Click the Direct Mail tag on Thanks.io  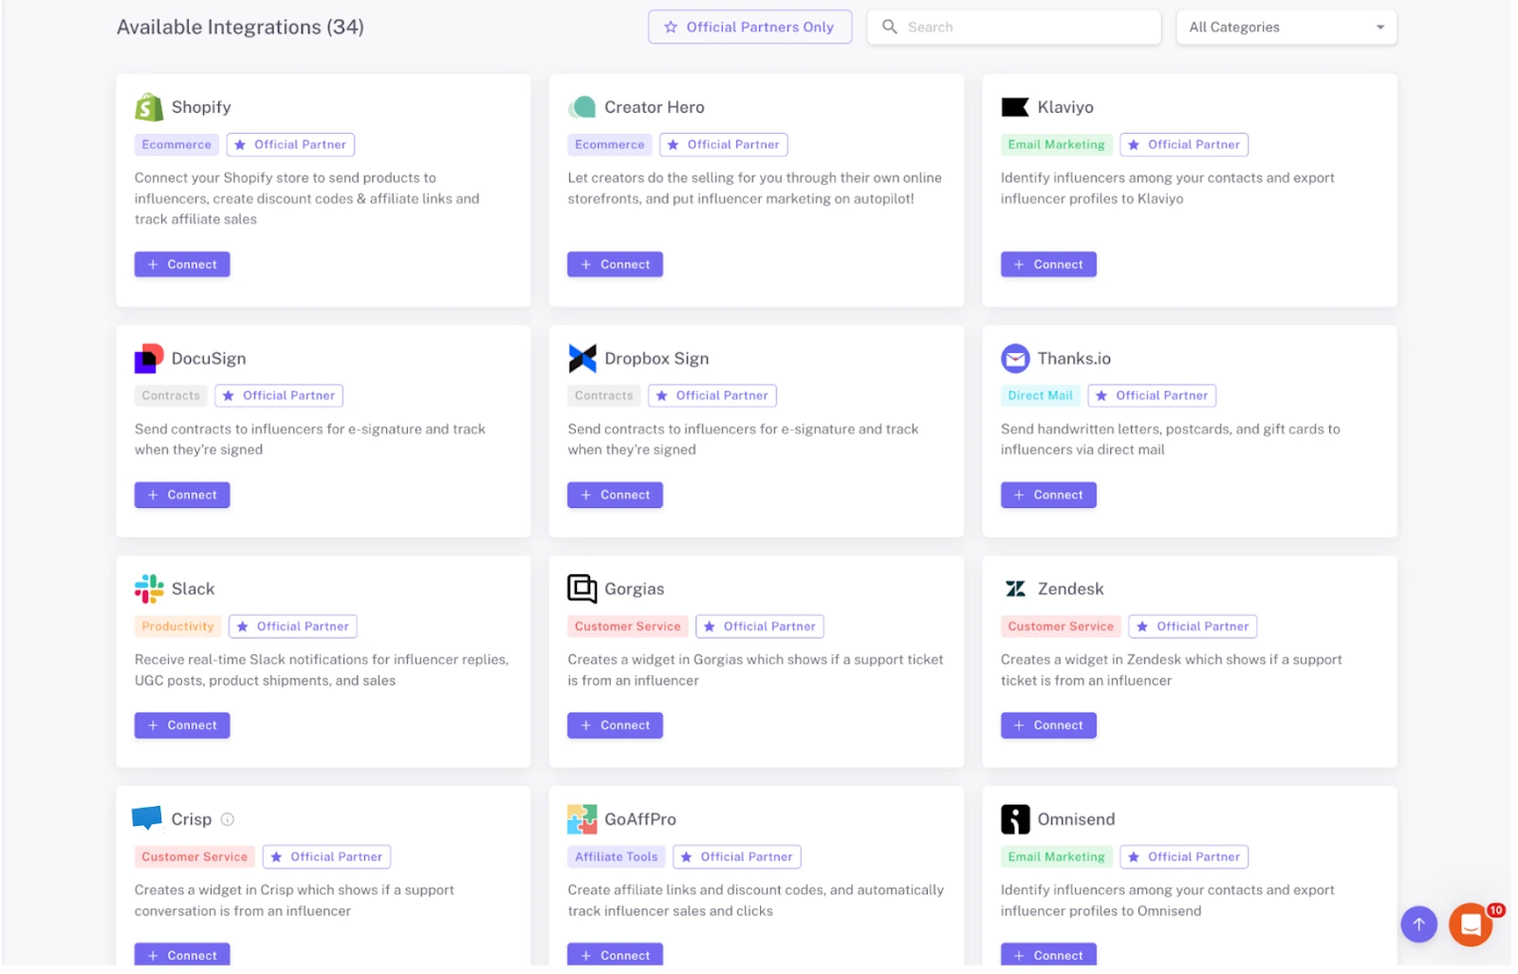point(1040,396)
